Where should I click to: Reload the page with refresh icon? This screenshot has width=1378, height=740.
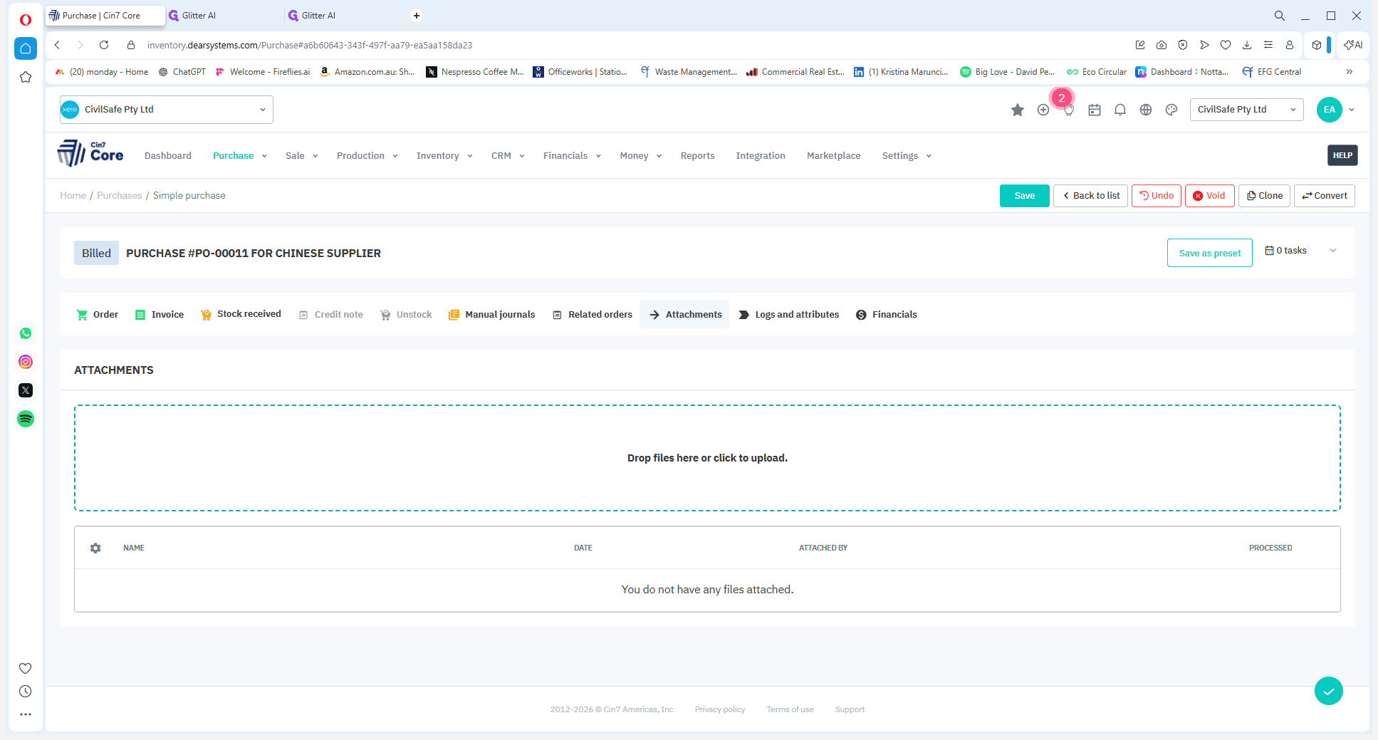pos(104,45)
